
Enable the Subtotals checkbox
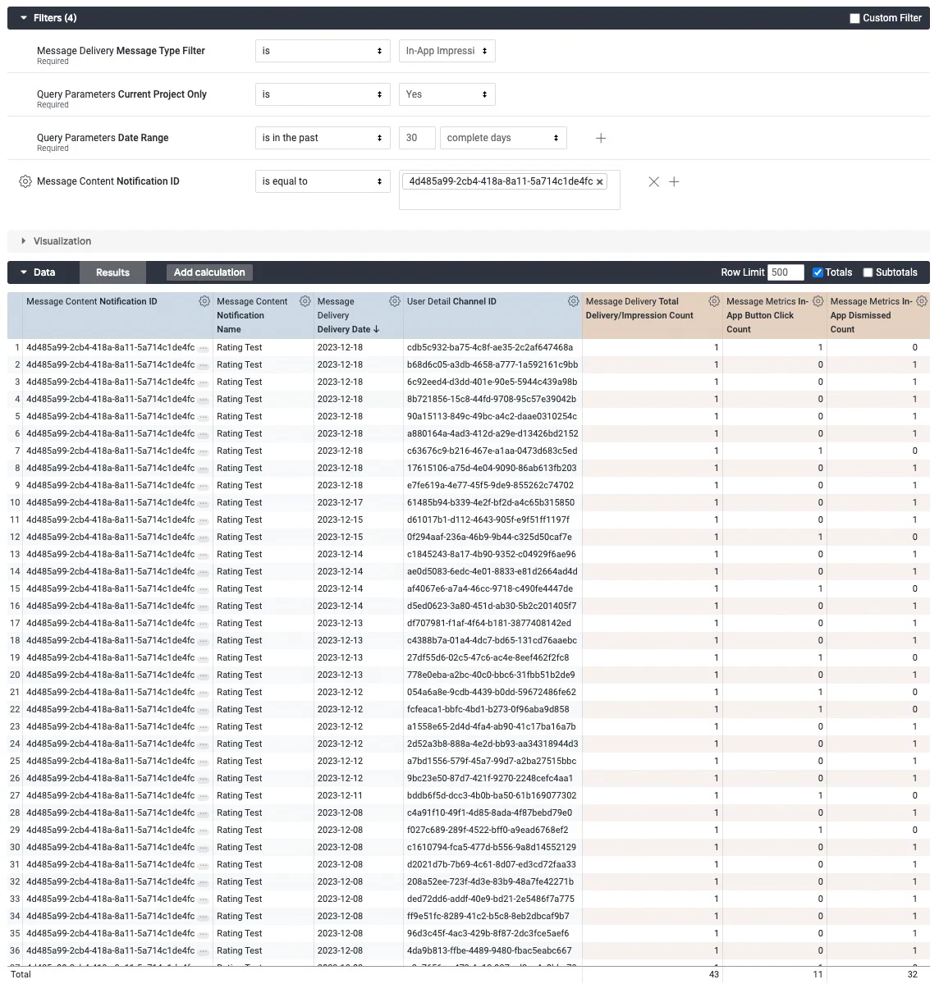tap(868, 272)
